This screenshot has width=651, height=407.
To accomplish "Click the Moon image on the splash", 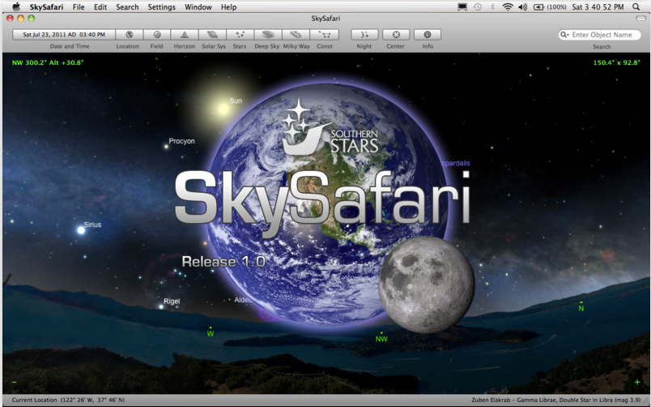I will click(426, 285).
